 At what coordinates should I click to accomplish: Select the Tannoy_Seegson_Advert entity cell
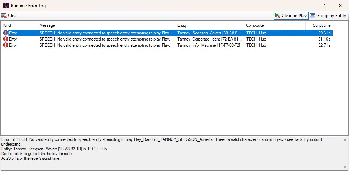point(209,33)
